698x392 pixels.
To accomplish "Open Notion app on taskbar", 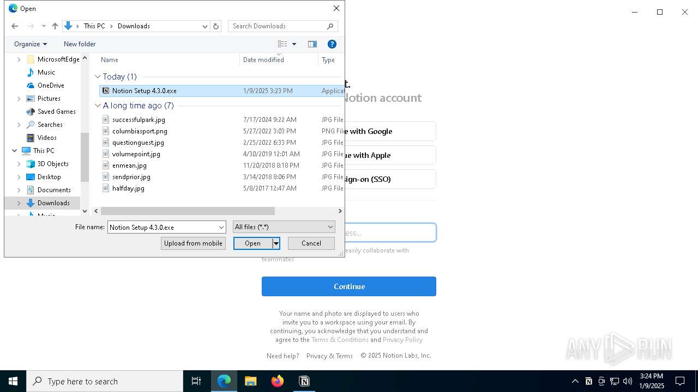I will coord(304,381).
